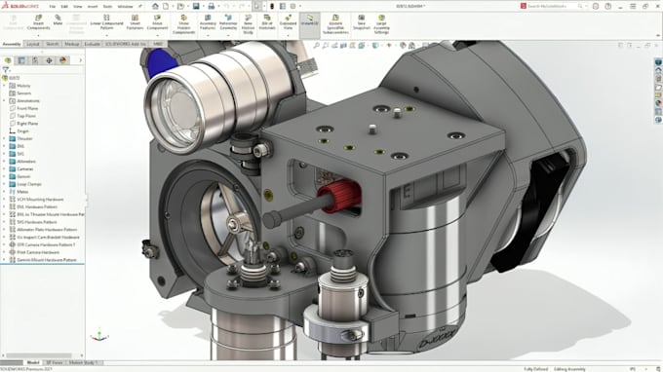The height and width of the screenshot is (372, 663).
Task: Open Assembly Features tool
Action: [208, 22]
